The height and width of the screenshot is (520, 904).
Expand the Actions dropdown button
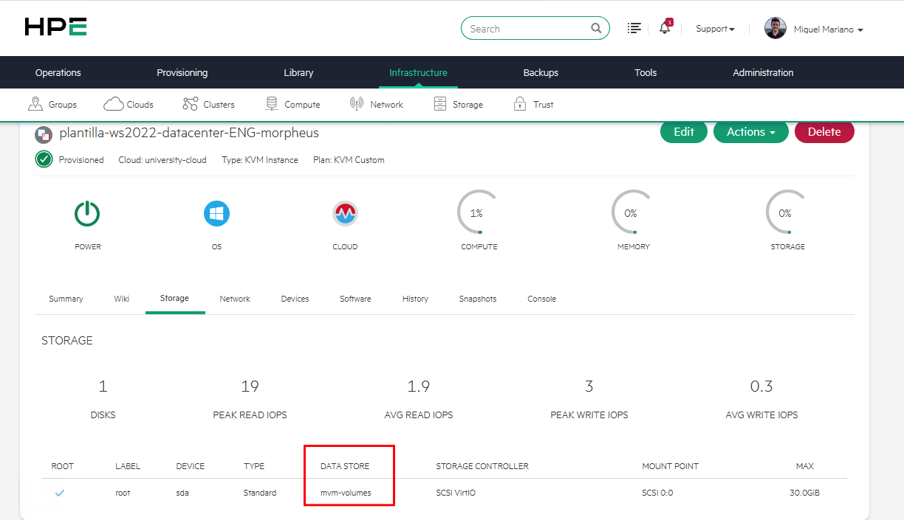(750, 132)
